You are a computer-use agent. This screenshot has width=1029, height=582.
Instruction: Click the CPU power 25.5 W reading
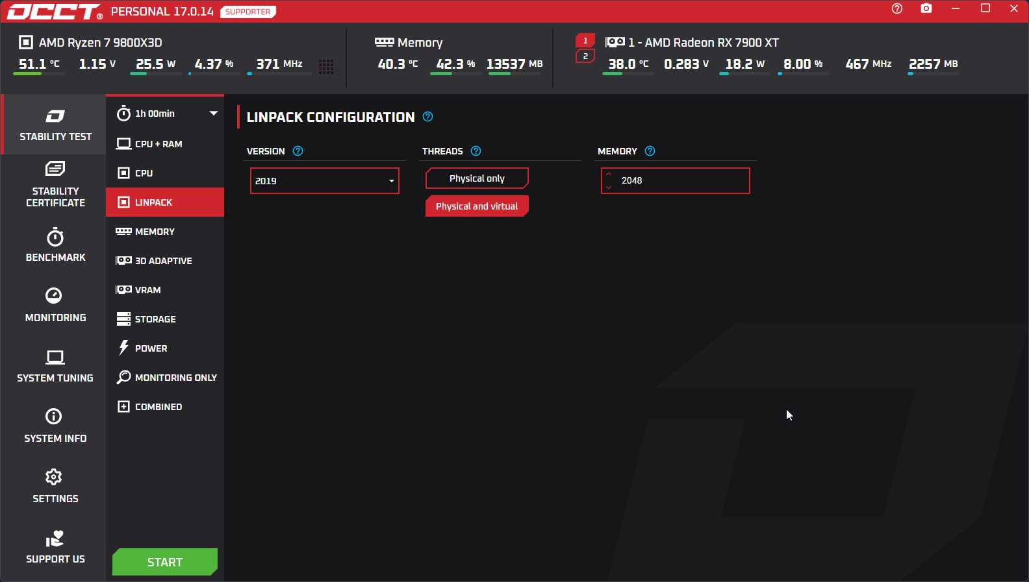point(156,64)
